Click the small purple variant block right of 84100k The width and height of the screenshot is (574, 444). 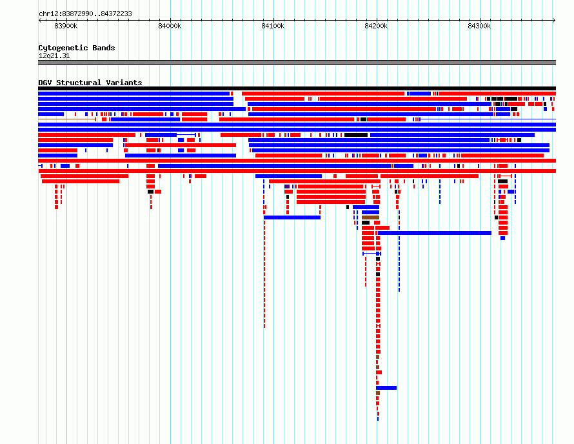tap(287, 187)
